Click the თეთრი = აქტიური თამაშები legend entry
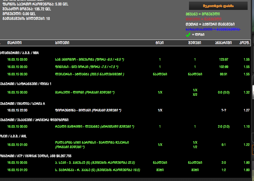The height and width of the screenshot is (181, 254). tap(210, 24)
